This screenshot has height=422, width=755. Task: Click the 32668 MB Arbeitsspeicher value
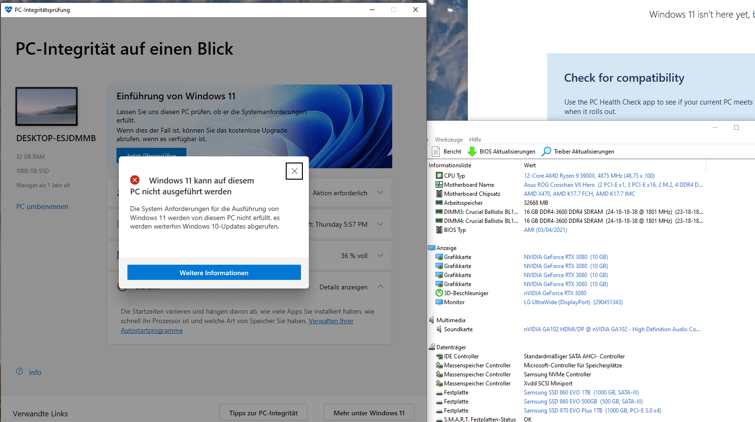point(536,202)
